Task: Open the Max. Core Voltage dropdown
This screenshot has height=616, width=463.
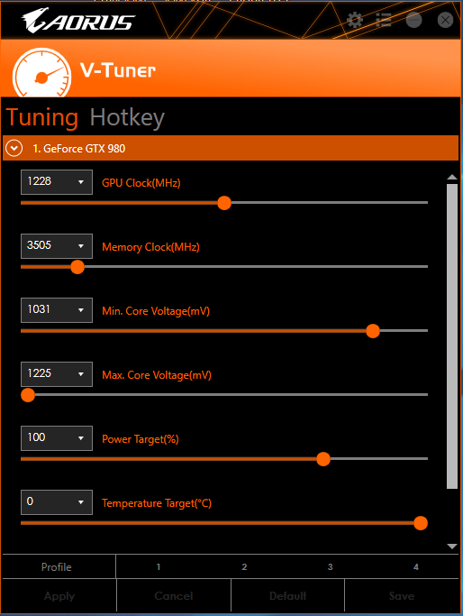Action: tap(57, 374)
